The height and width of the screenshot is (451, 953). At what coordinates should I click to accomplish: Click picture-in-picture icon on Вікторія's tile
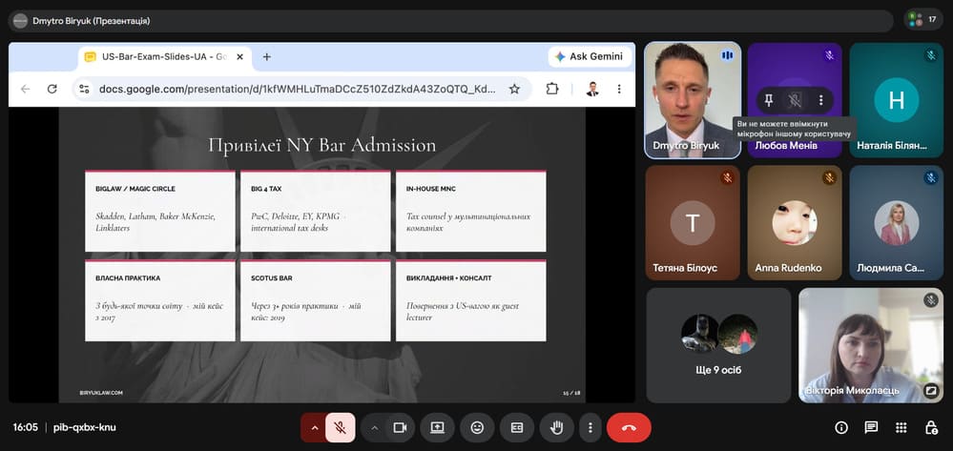pos(930,390)
